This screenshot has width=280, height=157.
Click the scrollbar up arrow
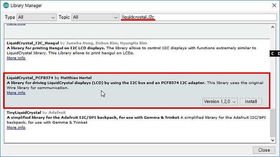pyautogui.click(x=273, y=27)
